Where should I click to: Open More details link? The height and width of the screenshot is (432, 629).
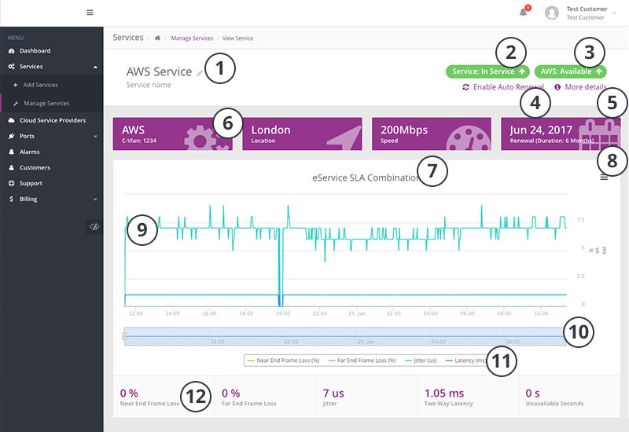click(x=586, y=87)
